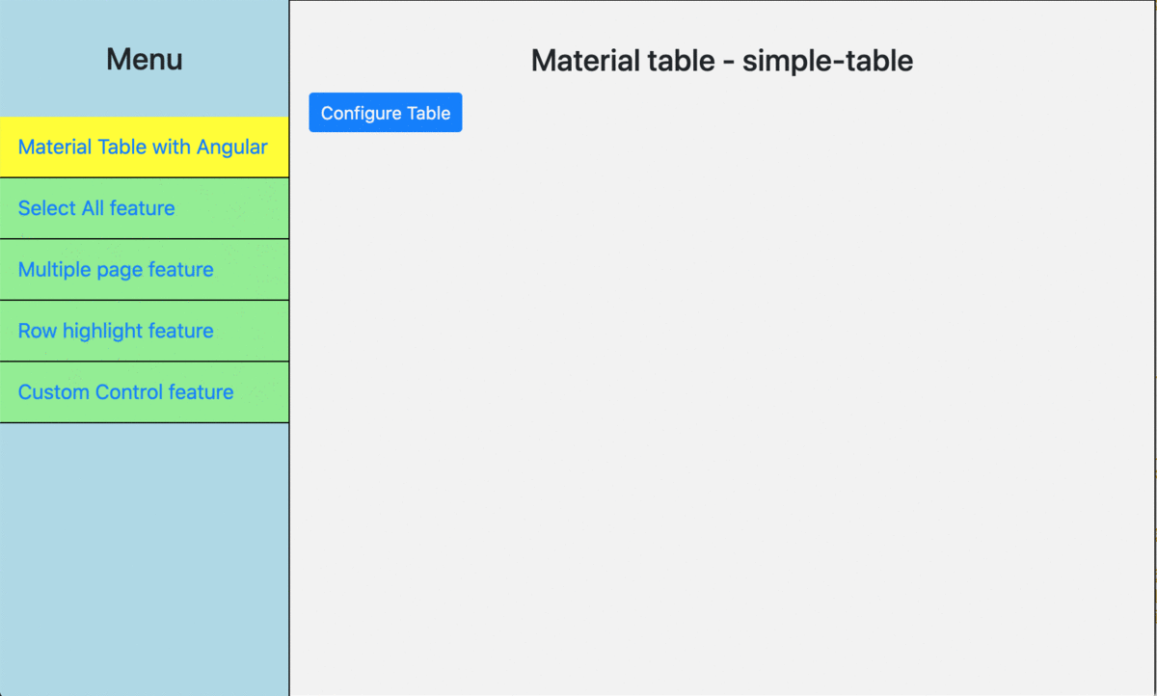Select the Material Table with Angular menu item
1157x696 pixels.
point(143,147)
